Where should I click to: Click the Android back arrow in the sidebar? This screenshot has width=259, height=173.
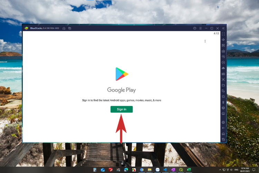[x=223, y=128]
